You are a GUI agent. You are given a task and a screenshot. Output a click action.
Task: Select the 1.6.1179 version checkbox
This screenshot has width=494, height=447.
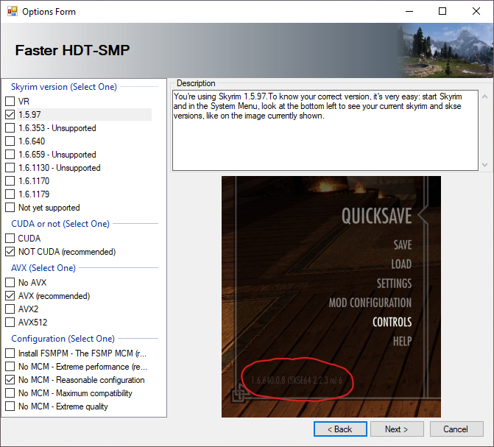tap(10, 194)
